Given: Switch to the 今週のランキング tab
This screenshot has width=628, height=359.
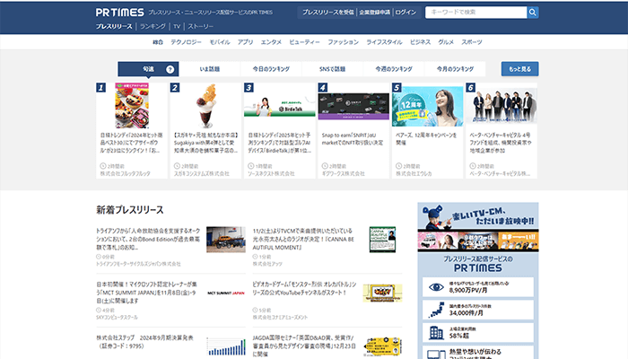Looking at the screenshot, I should (394, 69).
